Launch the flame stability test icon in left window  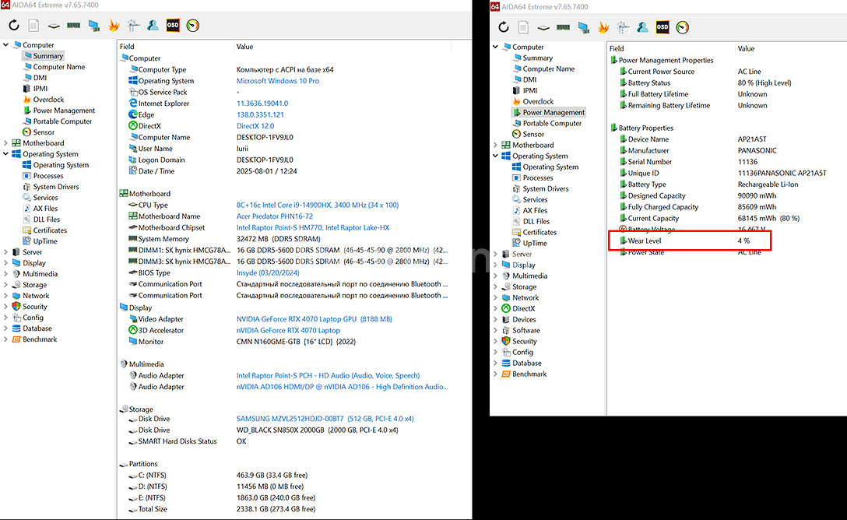point(114,26)
